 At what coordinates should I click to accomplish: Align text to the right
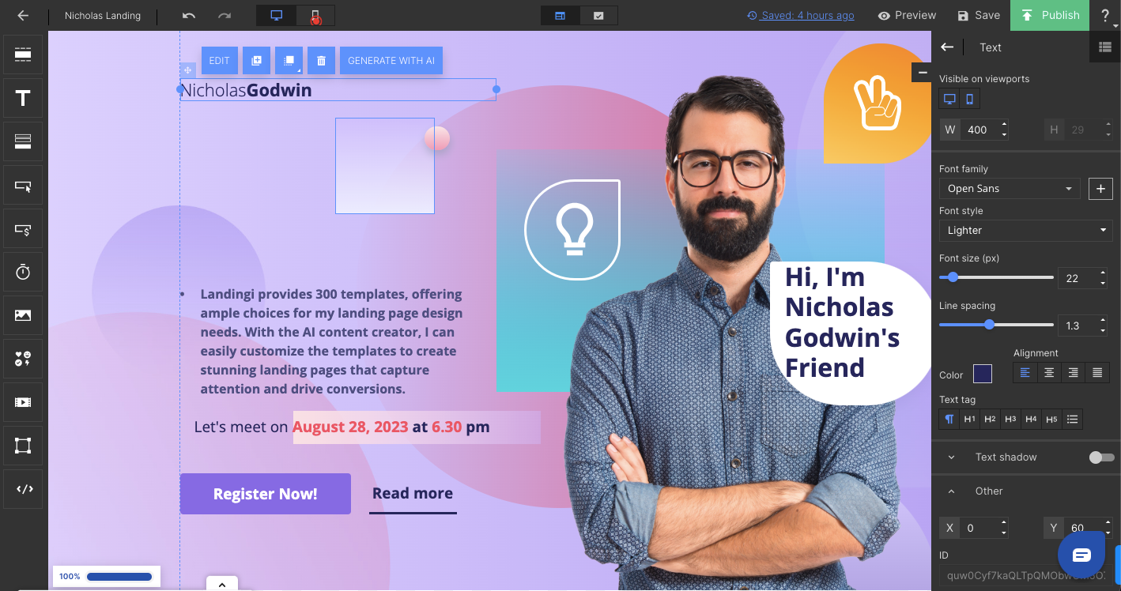pyautogui.click(x=1073, y=373)
